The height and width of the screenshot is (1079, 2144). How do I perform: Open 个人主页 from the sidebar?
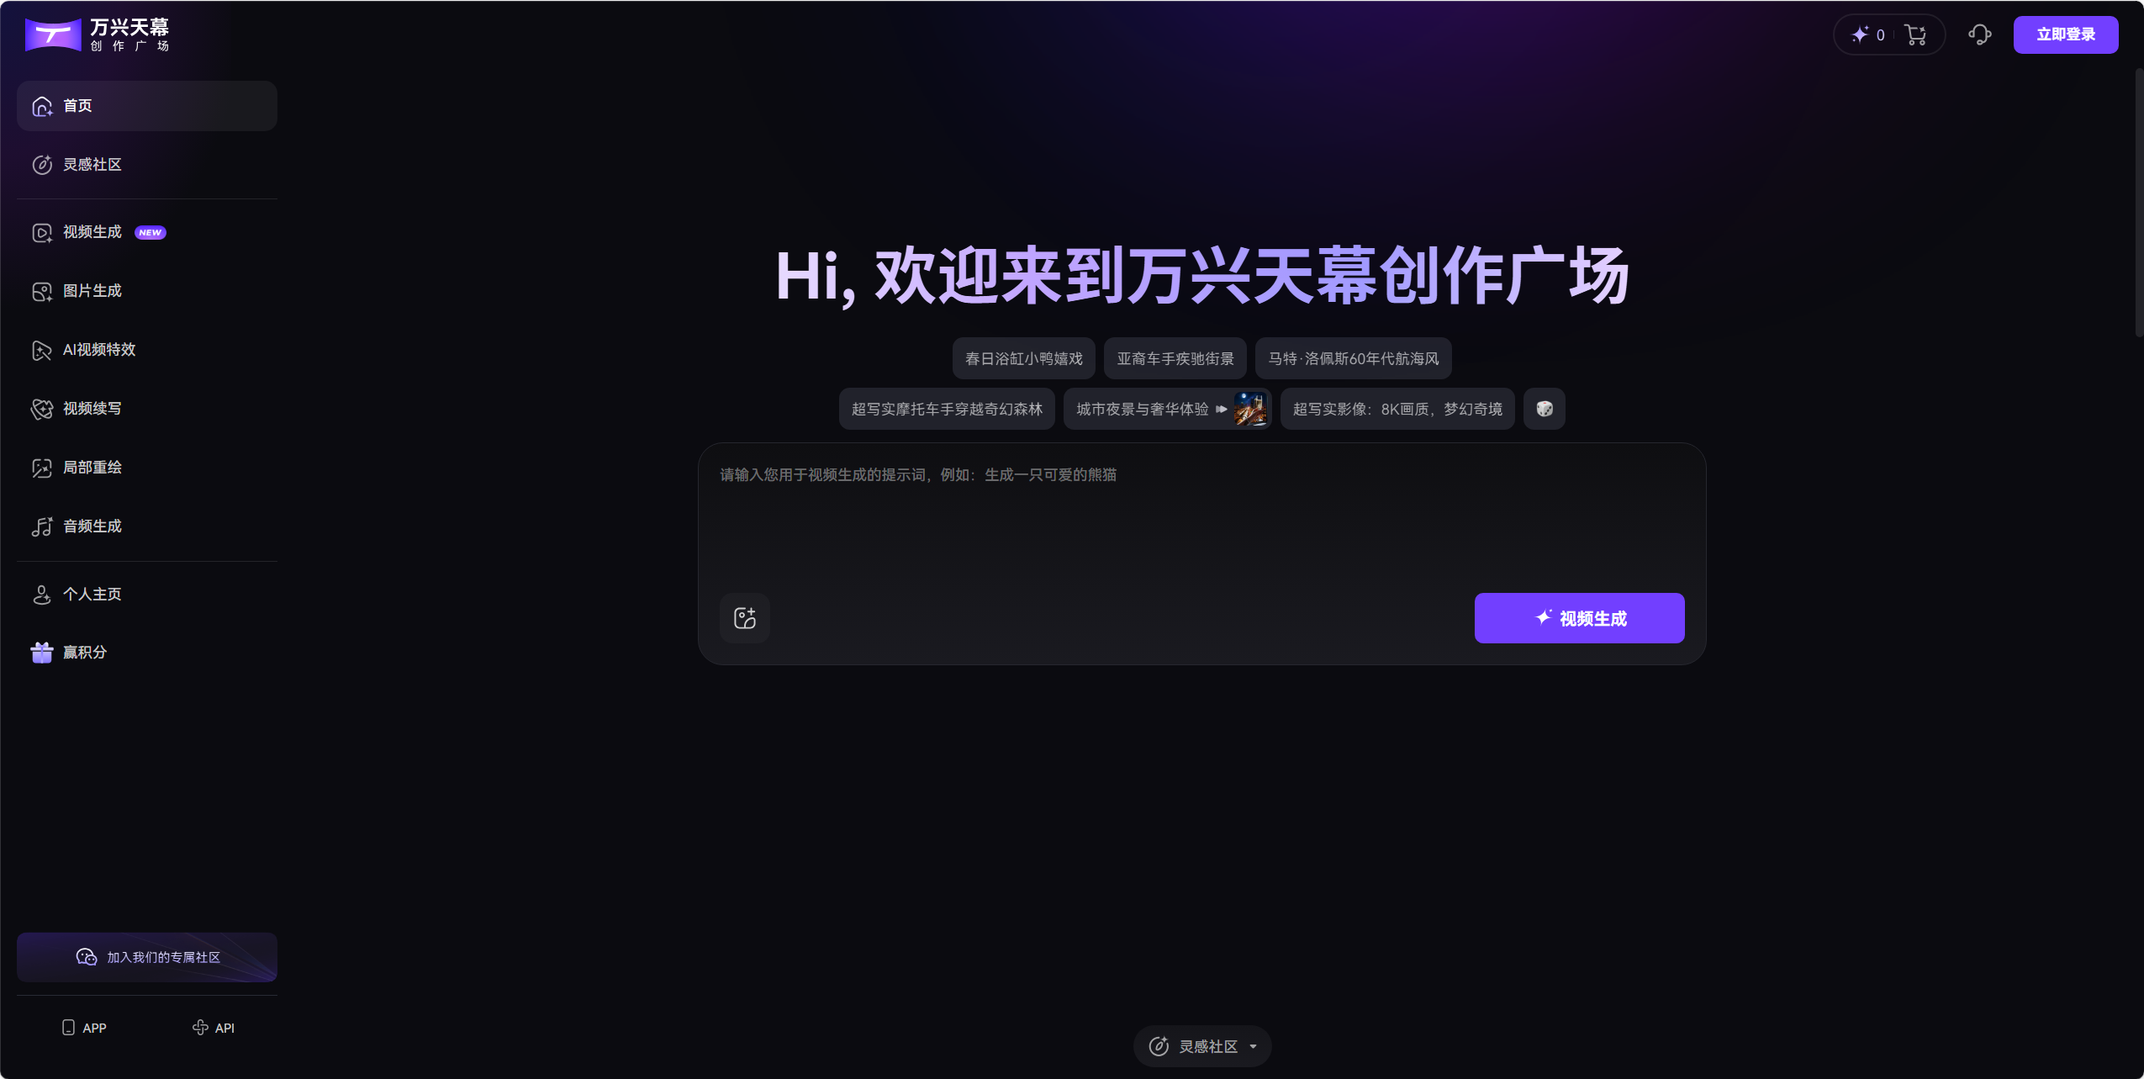tap(92, 593)
